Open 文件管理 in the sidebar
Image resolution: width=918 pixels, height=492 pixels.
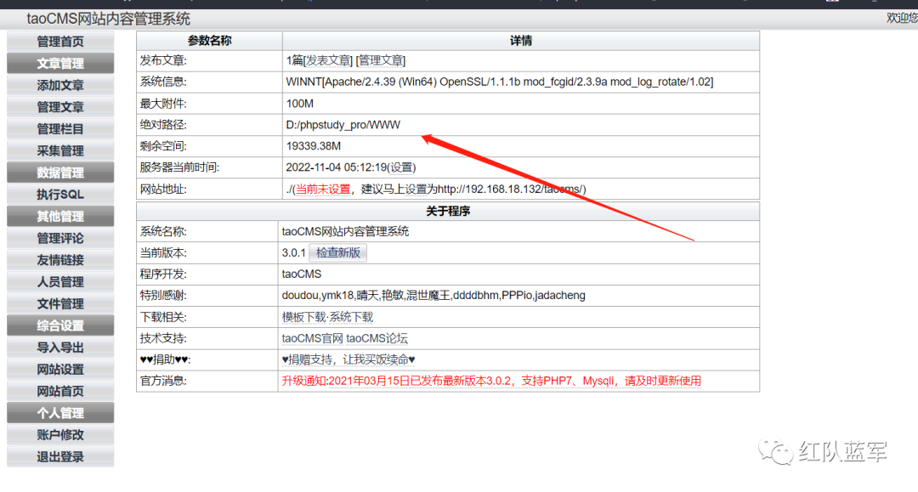tap(60, 303)
